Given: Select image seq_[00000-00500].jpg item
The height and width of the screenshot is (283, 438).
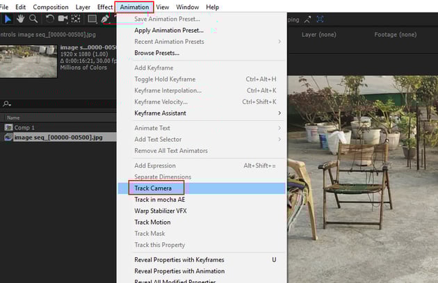Looking at the screenshot, I should point(58,137).
